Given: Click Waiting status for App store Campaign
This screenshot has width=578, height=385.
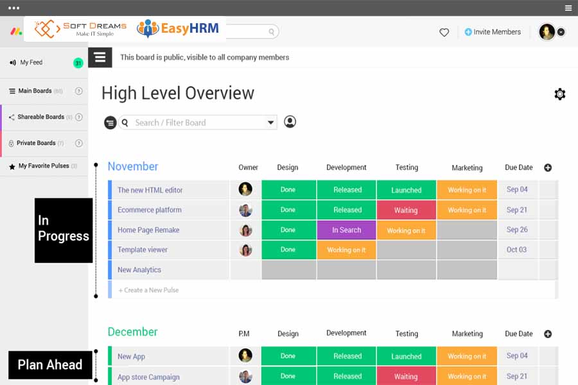Looking at the screenshot, I should 407,376.
